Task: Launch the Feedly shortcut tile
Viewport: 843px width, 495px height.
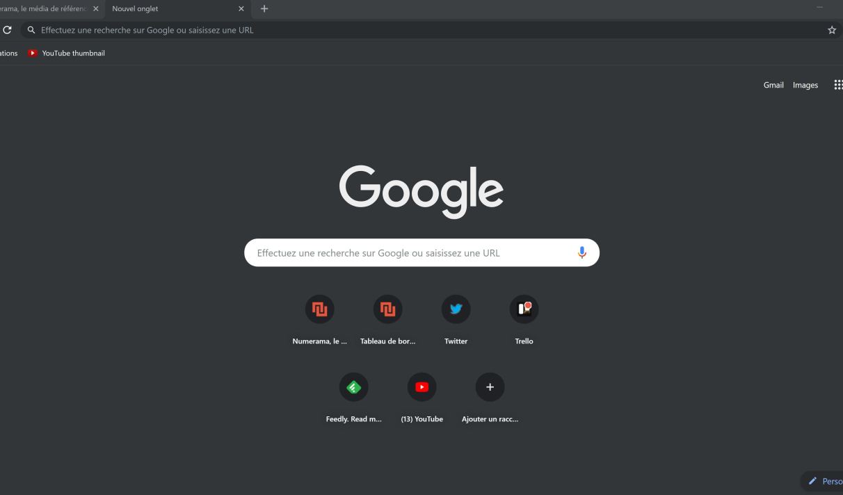Action: point(353,387)
